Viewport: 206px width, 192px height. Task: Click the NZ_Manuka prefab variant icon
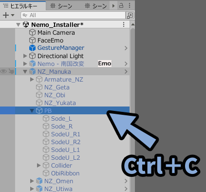click(32, 71)
